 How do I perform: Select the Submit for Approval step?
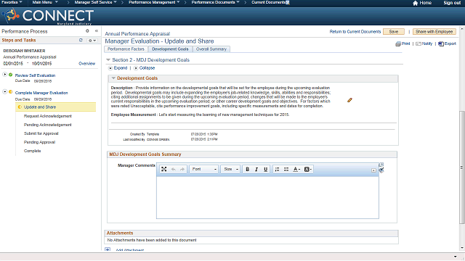click(41, 133)
